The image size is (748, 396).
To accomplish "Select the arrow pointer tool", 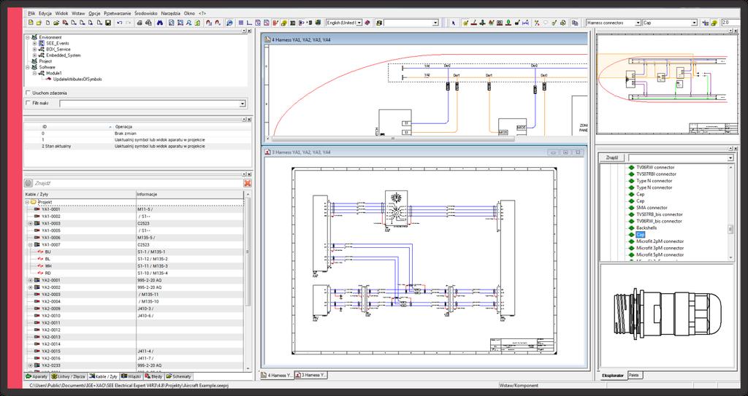I will (453, 23).
